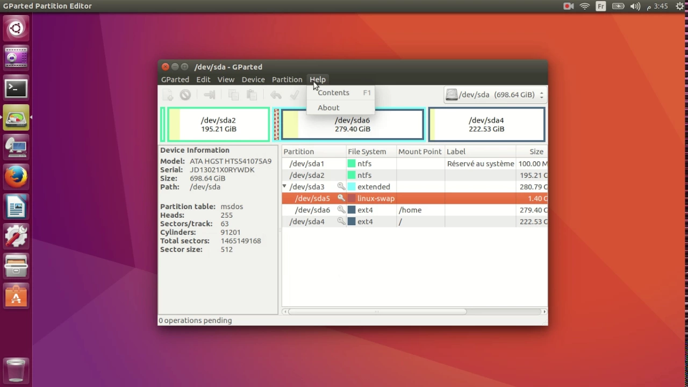Choose Contents from the Help menu
The height and width of the screenshot is (387, 688).
340,92
